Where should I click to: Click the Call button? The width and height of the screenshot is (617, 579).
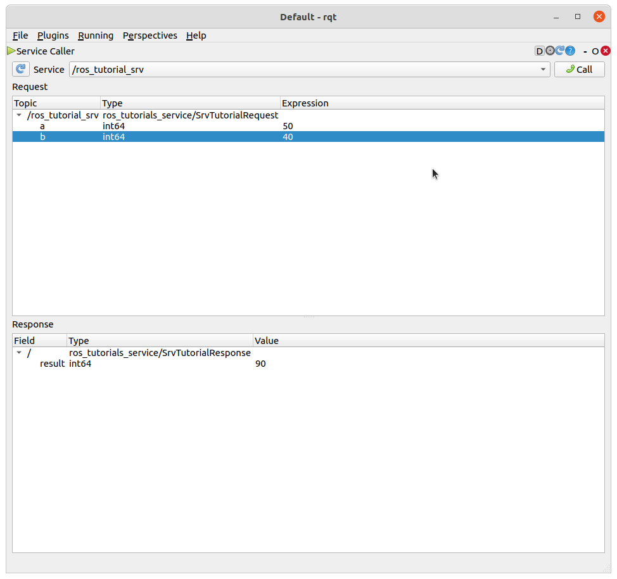(x=579, y=69)
